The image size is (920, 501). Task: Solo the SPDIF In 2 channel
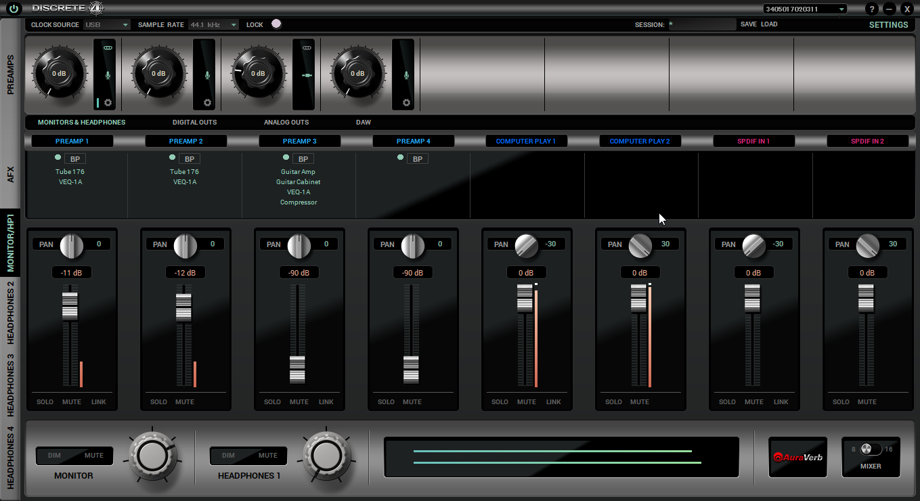click(x=841, y=401)
